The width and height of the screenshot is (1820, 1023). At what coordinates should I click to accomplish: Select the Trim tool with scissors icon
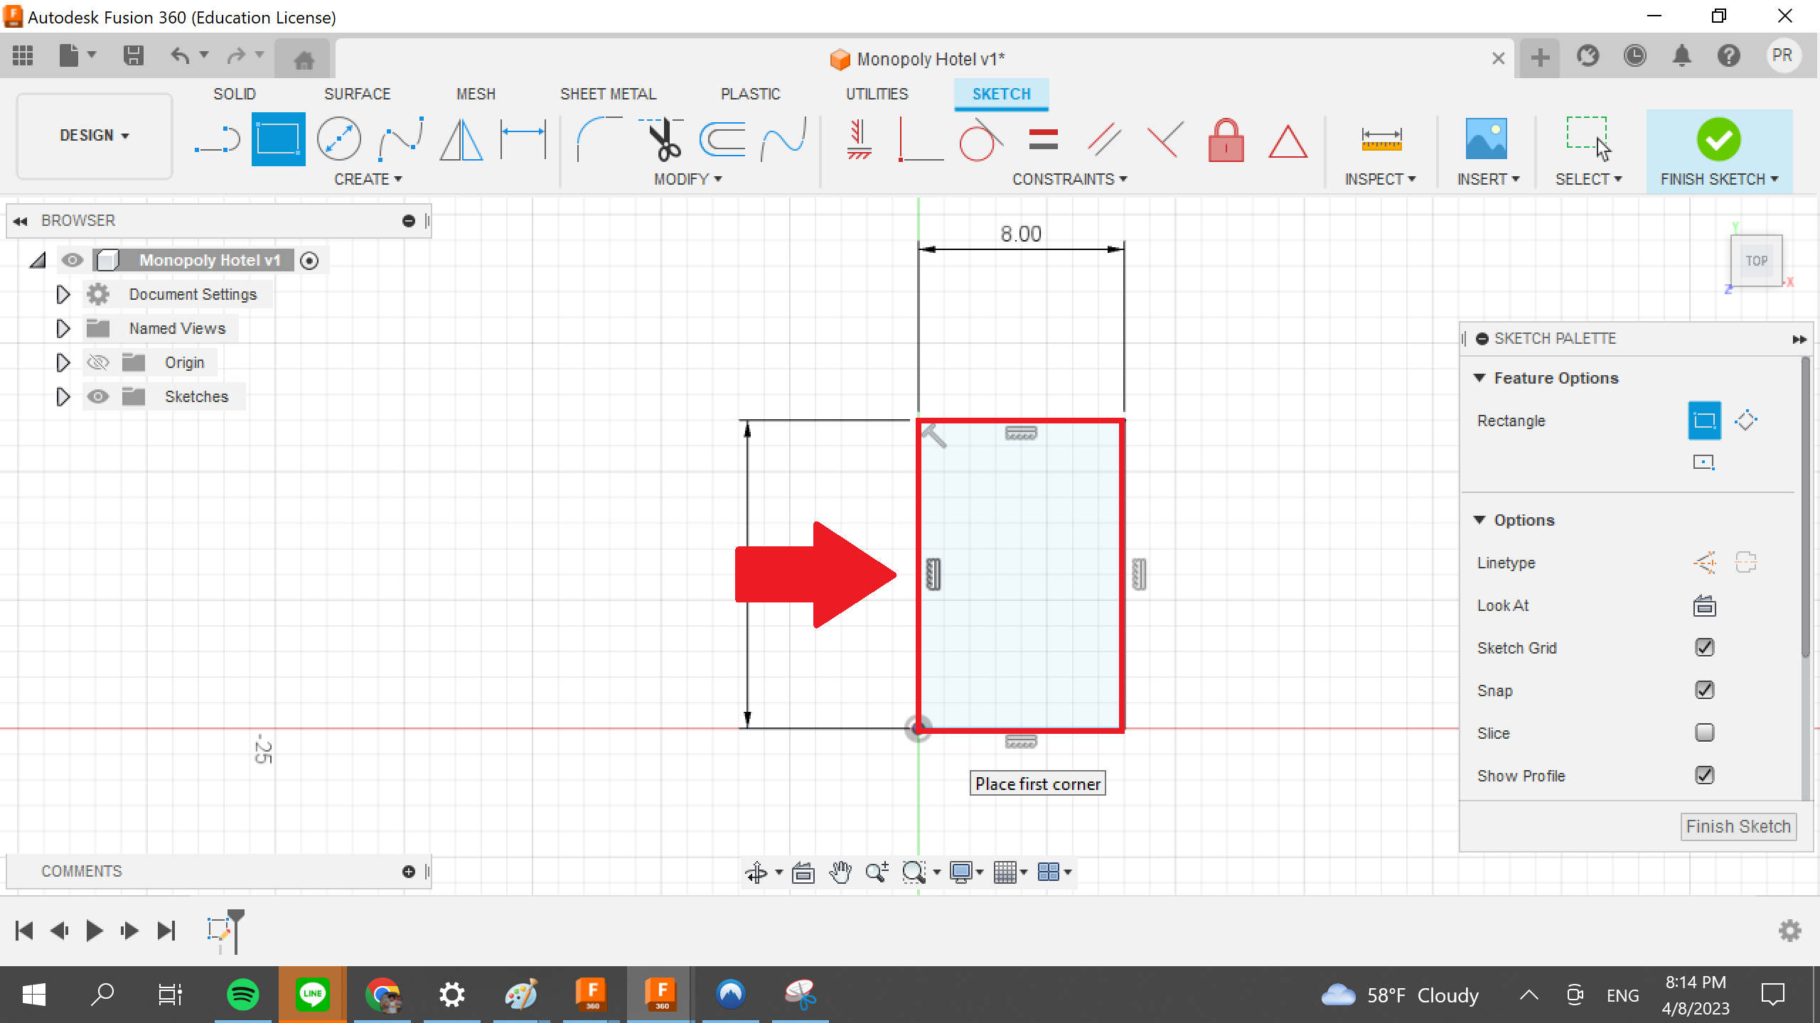662,139
